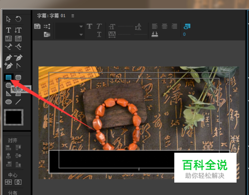The image size is (249, 195).
Task: Align objects to the left edge
Action: (x=8, y=147)
